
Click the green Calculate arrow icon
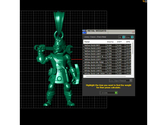116,93
